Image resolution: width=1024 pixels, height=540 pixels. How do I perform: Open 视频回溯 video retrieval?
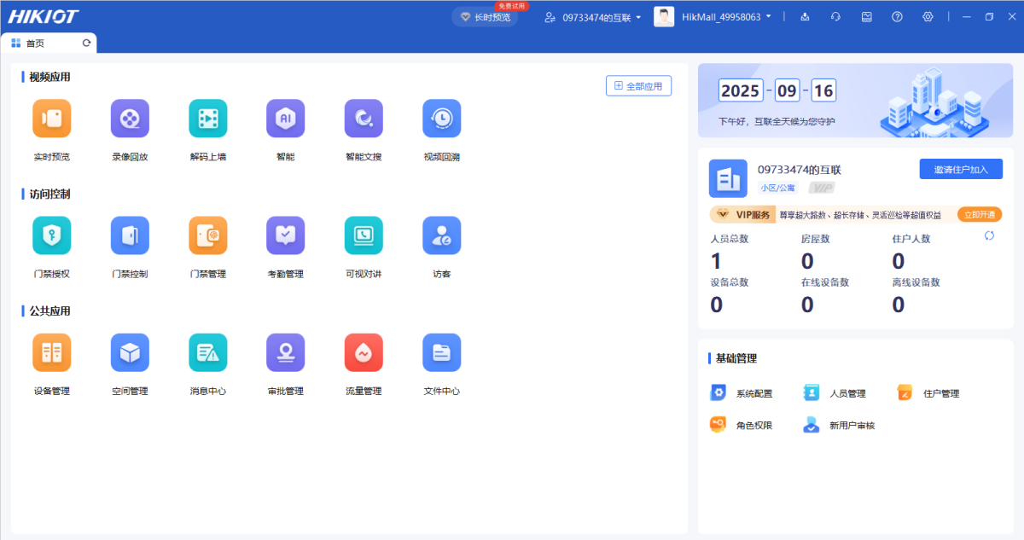[x=441, y=119]
